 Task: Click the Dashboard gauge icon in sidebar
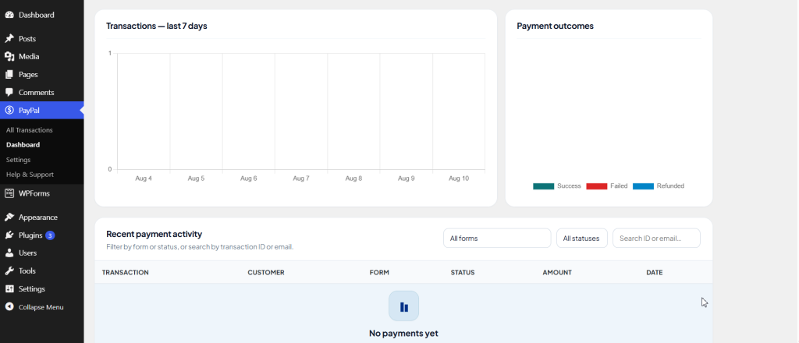point(9,15)
